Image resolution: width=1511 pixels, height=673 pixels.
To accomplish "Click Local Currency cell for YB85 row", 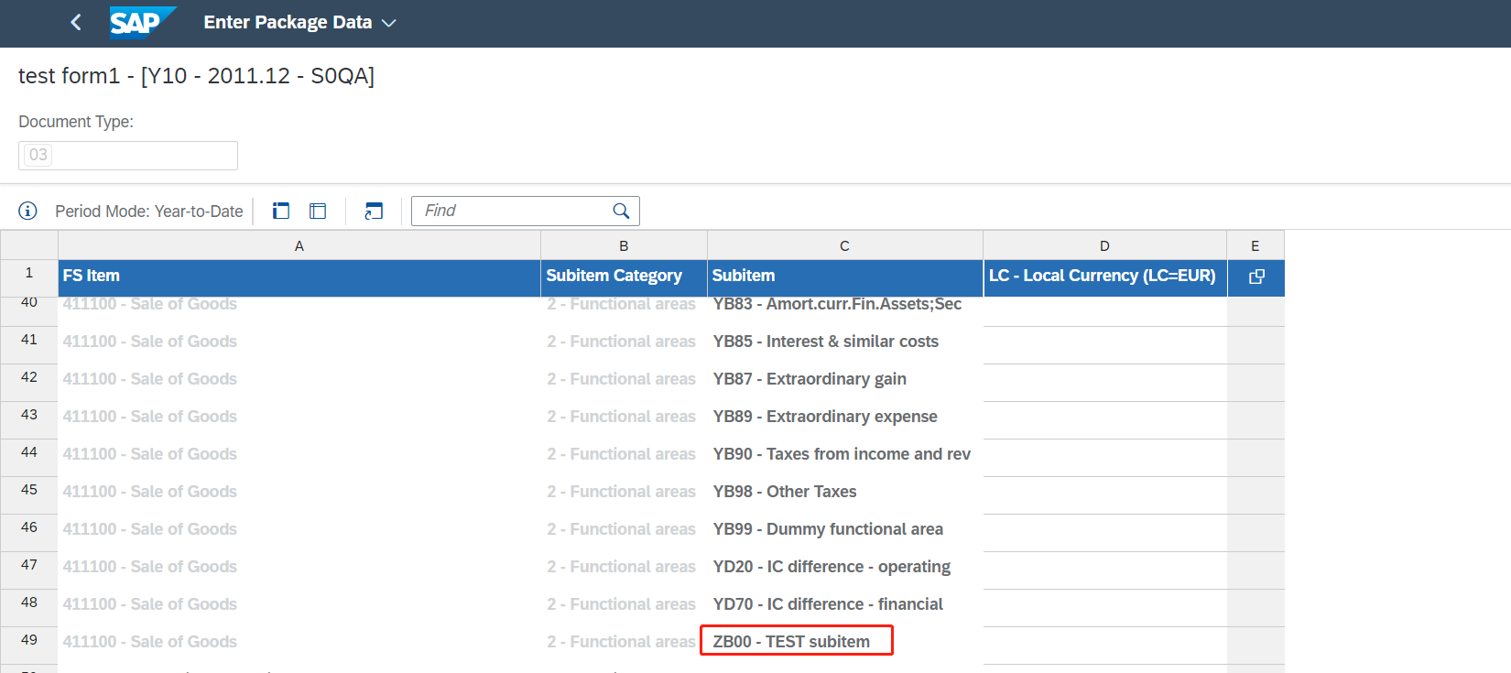I will [1104, 344].
